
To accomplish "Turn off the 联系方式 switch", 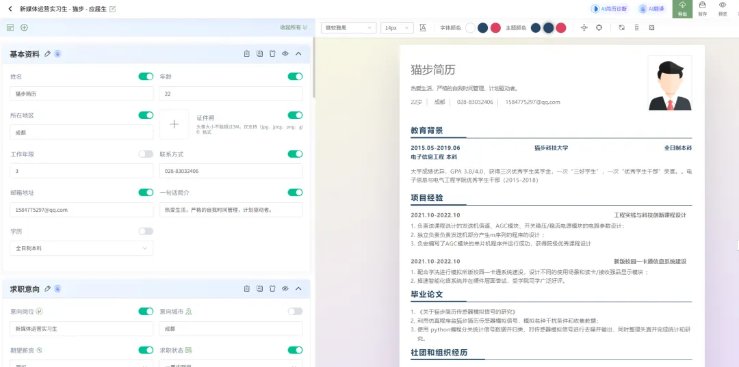I will click(x=295, y=154).
